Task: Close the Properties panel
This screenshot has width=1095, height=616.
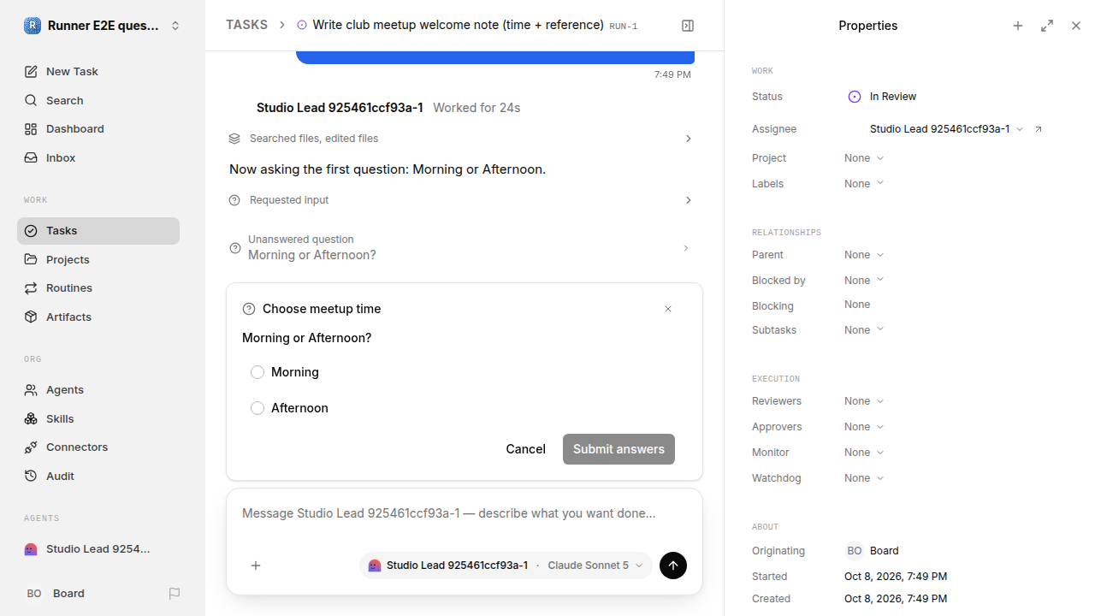Action: tap(1076, 26)
